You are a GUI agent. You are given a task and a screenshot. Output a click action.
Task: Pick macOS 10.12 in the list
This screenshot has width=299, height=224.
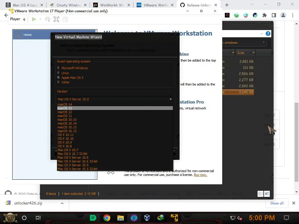click(115, 131)
